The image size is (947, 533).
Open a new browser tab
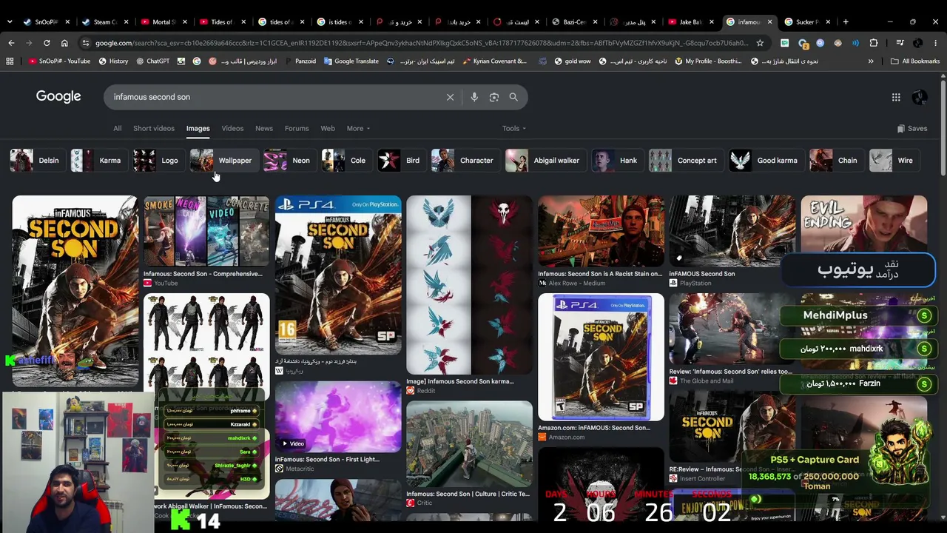click(x=846, y=21)
